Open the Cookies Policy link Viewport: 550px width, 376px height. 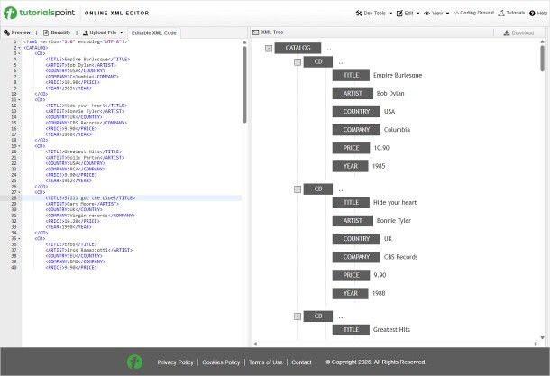pos(221,362)
